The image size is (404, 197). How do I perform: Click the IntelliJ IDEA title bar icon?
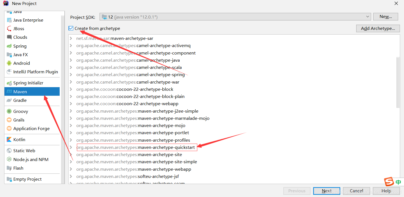6,3
